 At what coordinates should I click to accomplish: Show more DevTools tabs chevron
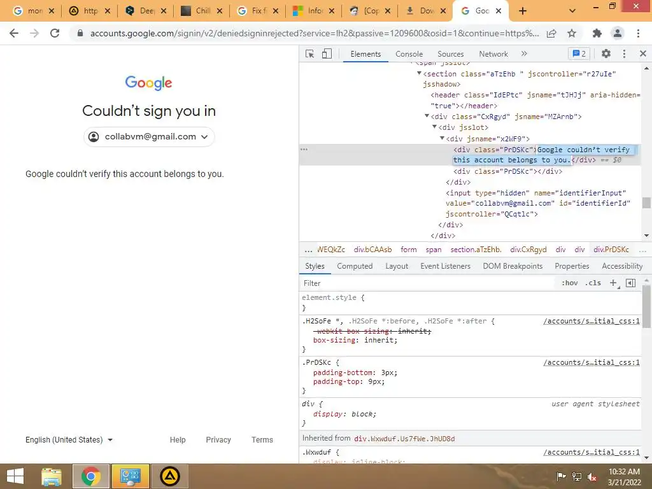[524, 53]
